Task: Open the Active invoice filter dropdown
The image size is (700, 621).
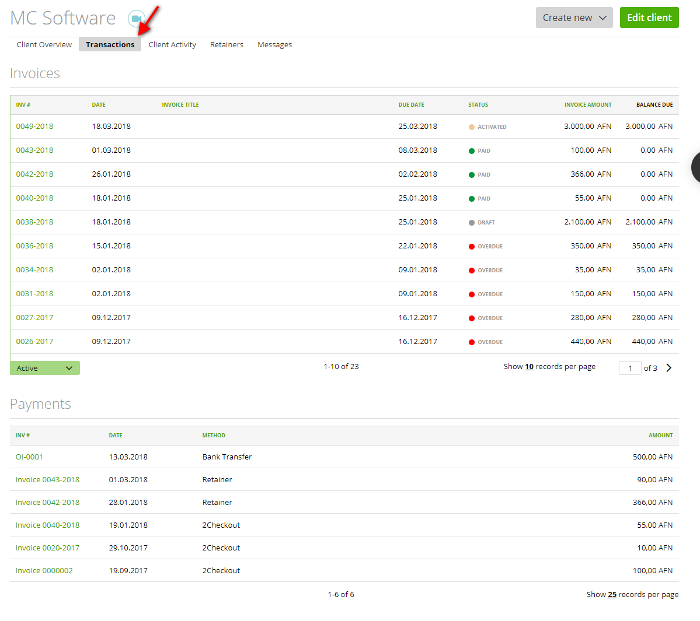Action: (x=44, y=368)
